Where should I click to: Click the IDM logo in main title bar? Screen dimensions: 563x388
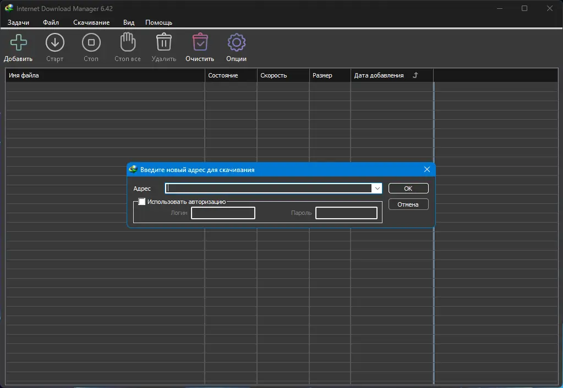pos(9,8)
